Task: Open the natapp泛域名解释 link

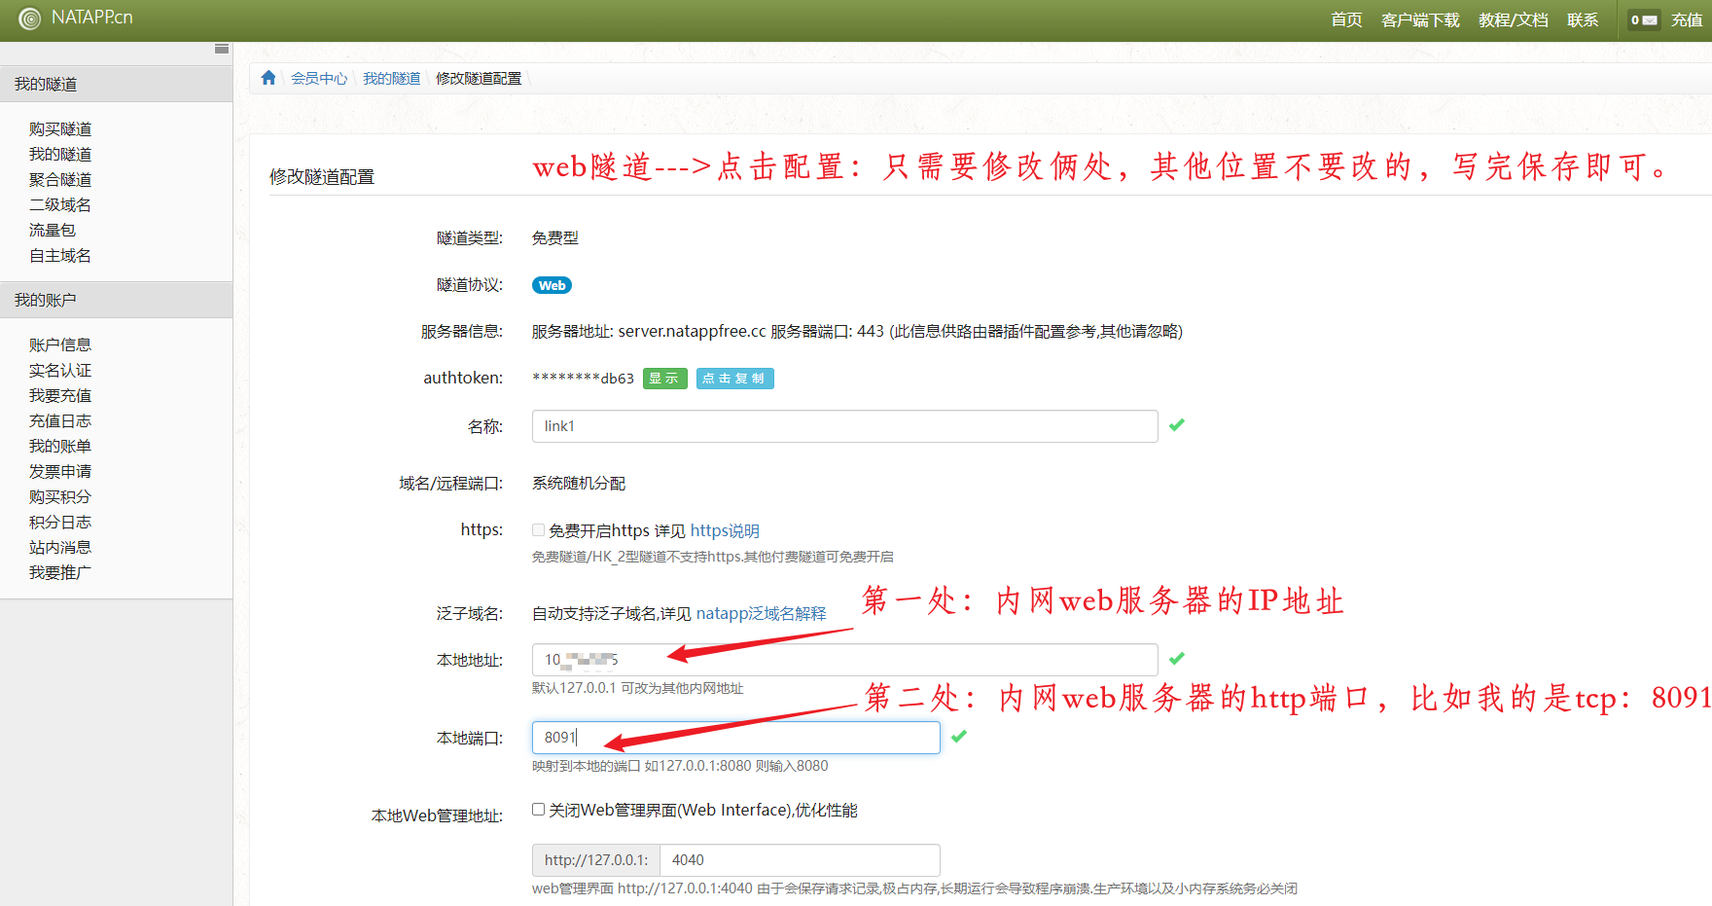Action: (x=761, y=613)
